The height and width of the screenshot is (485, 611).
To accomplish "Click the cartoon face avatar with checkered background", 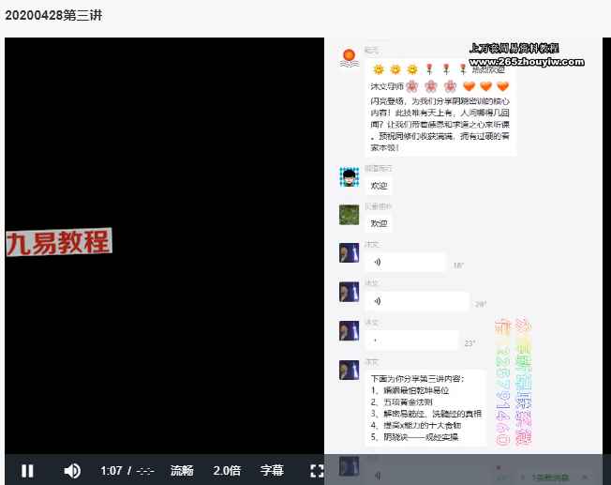I will [x=349, y=176].
